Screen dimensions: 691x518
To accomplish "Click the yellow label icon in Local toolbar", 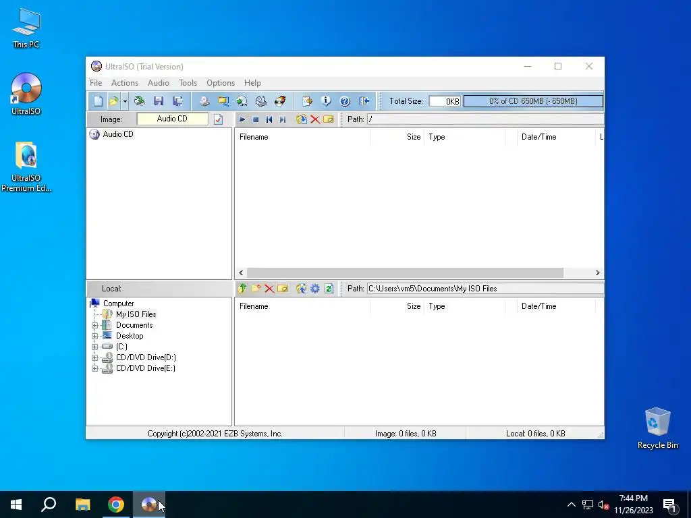I will [x=283, y=289].
